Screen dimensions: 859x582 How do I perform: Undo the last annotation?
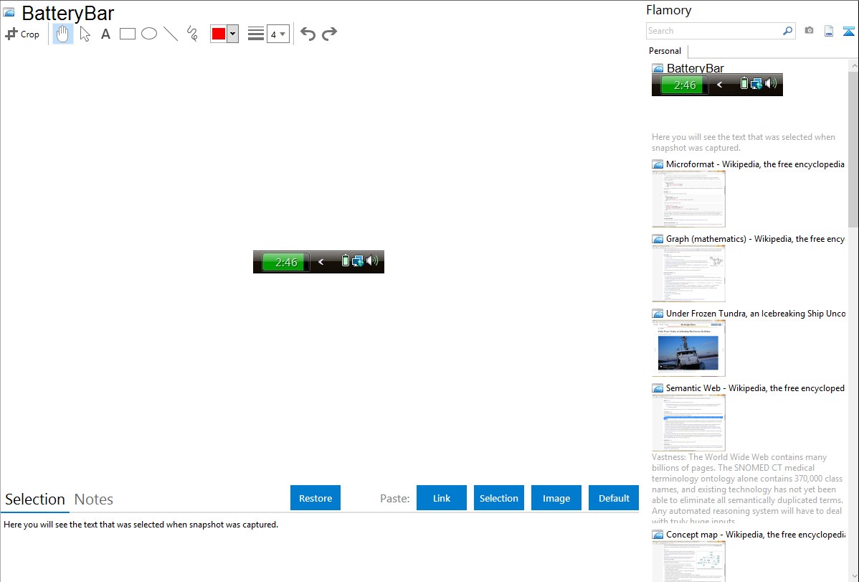click(x=308, y=34)
